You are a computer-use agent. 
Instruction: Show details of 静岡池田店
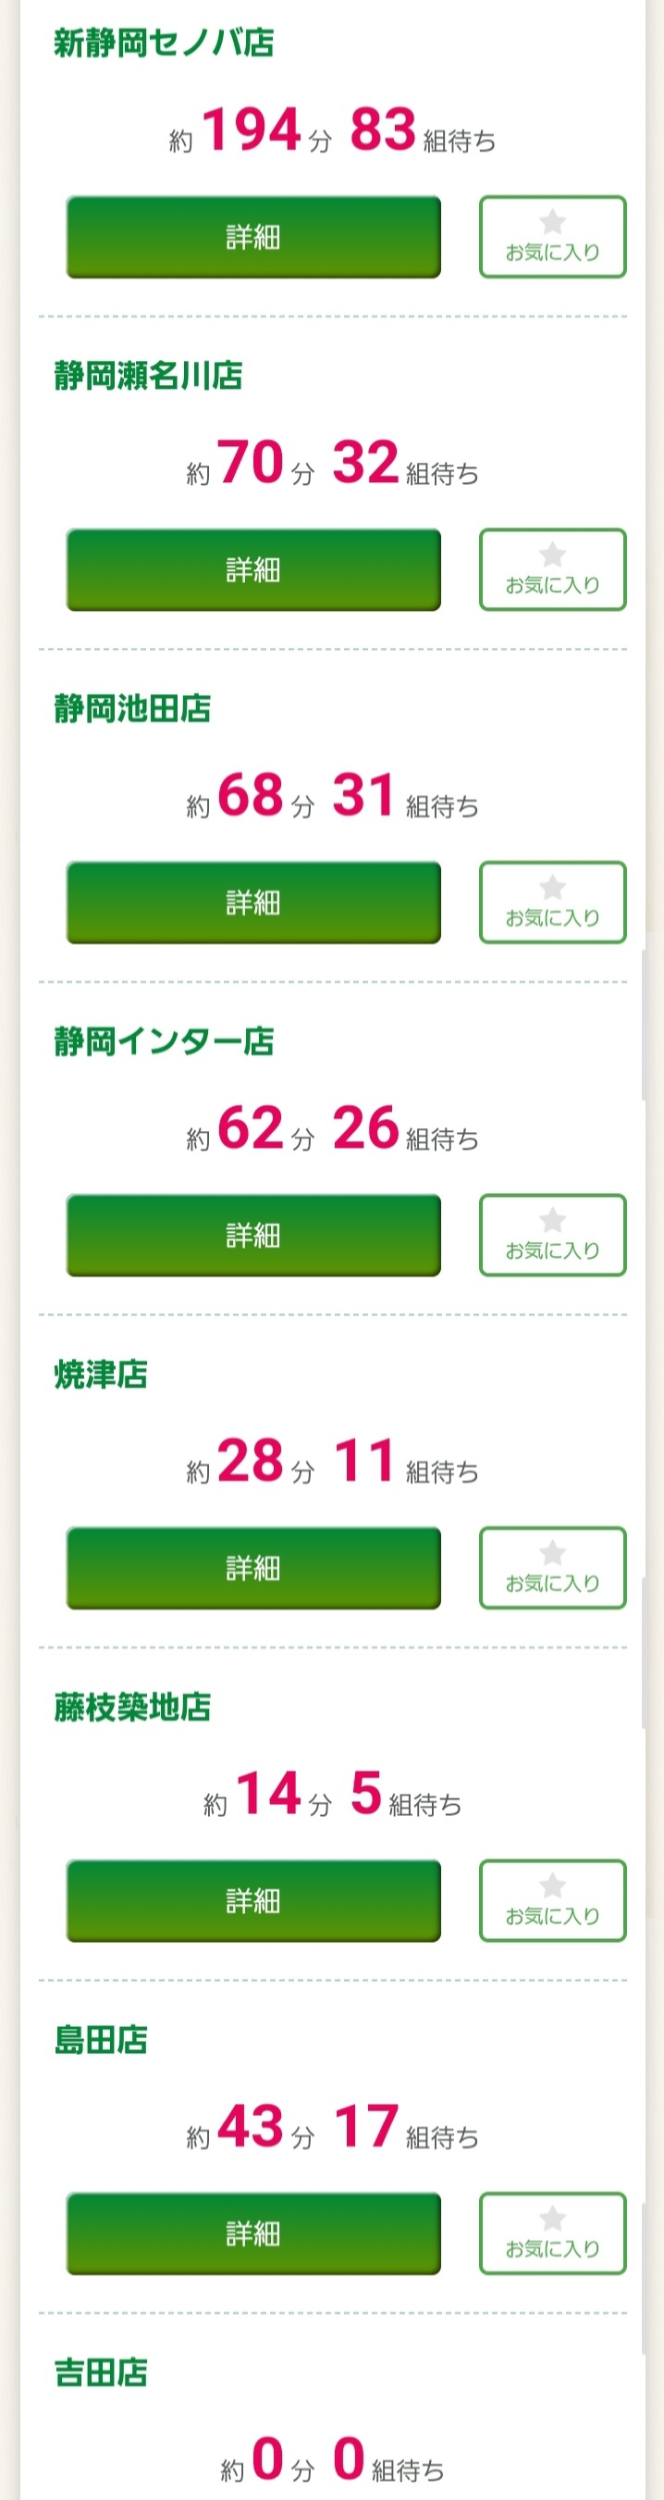[253, 902]
